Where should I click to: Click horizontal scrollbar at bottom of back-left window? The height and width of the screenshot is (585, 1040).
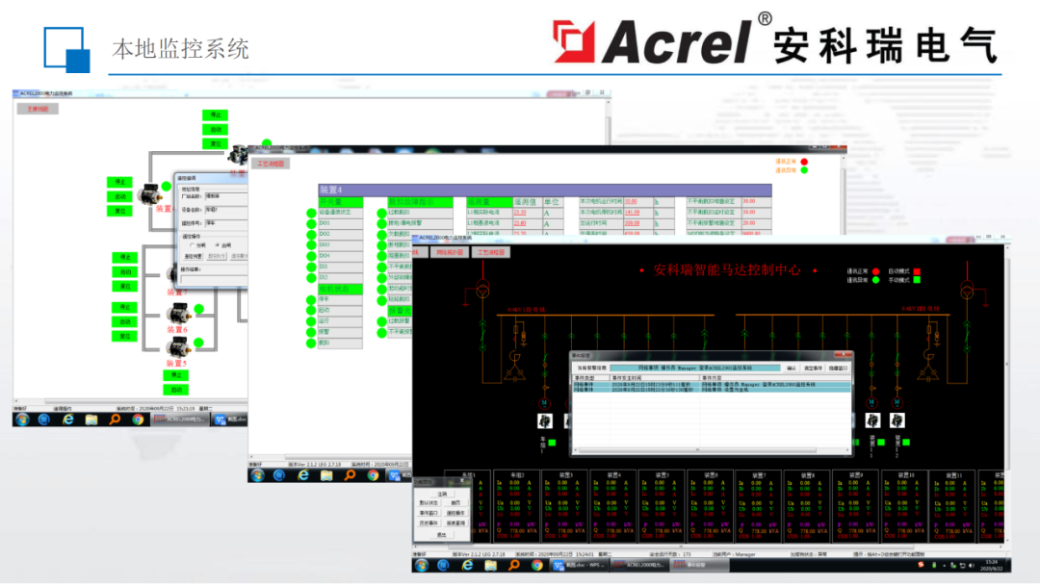[x=131, y=401]
